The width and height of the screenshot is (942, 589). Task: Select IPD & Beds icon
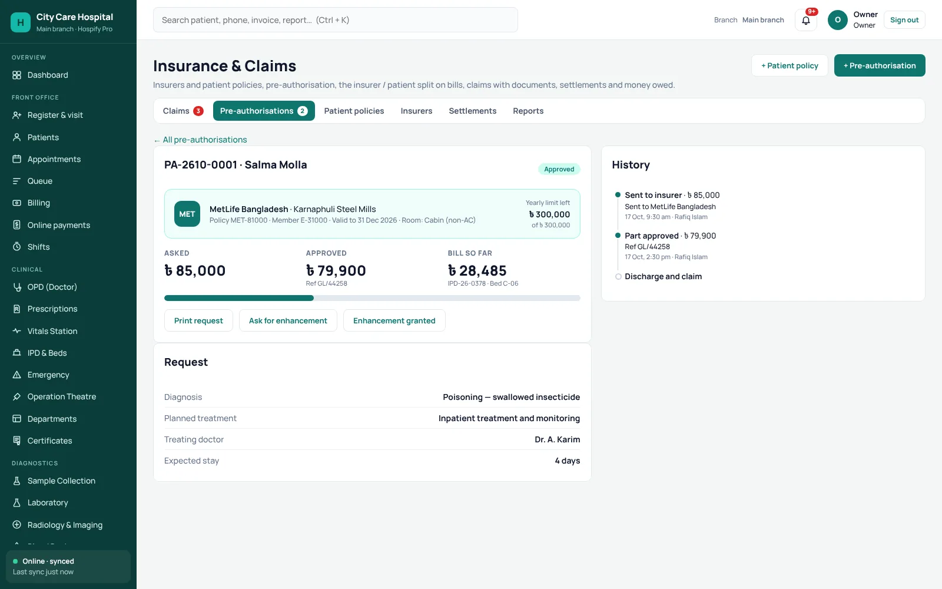point(16,353)
